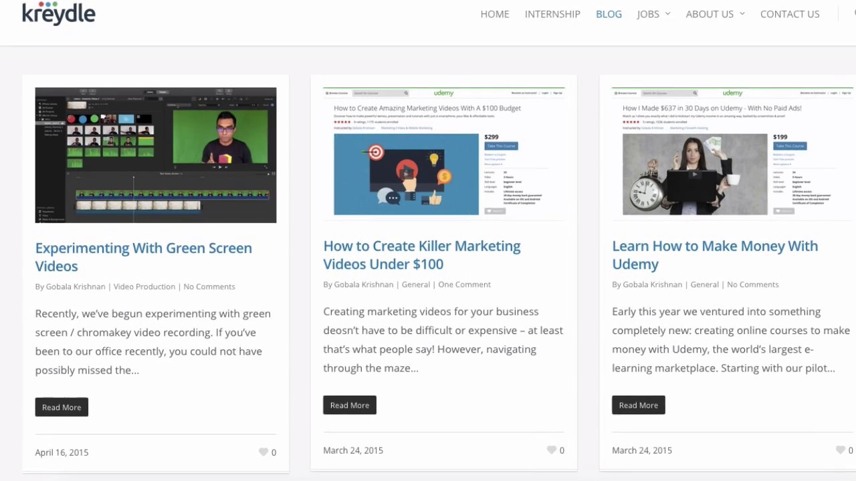Click the April 16, 2015 date
This screenshot has height=481, width=856.
(x=62, y=452)
